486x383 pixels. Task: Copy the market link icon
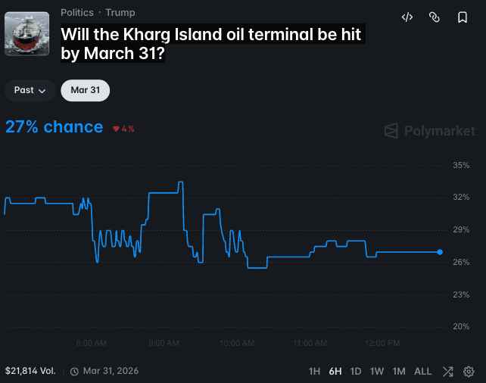click(435, 17)
